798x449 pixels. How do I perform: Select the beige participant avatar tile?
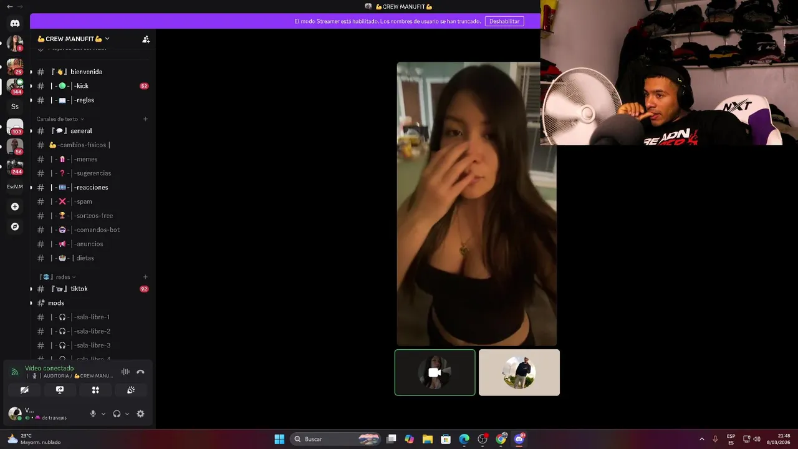click(519, 372)
